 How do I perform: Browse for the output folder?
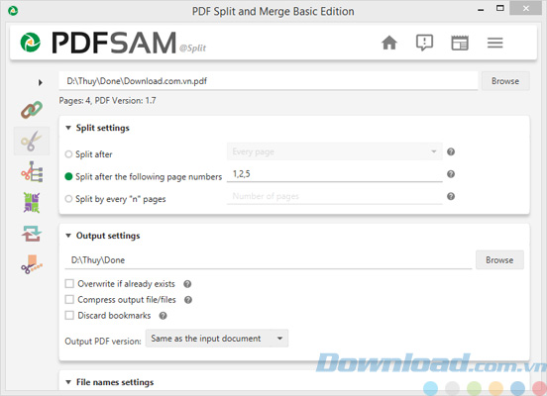tap(499, 260)
